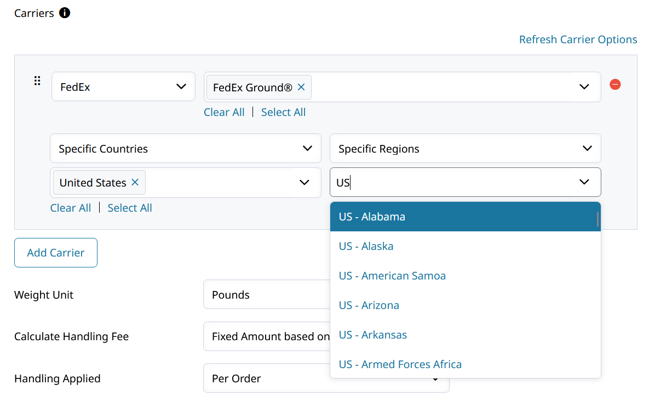Click the Add Carrier button
This screenshot has width=649, height=402.
(x=56, y=253)
